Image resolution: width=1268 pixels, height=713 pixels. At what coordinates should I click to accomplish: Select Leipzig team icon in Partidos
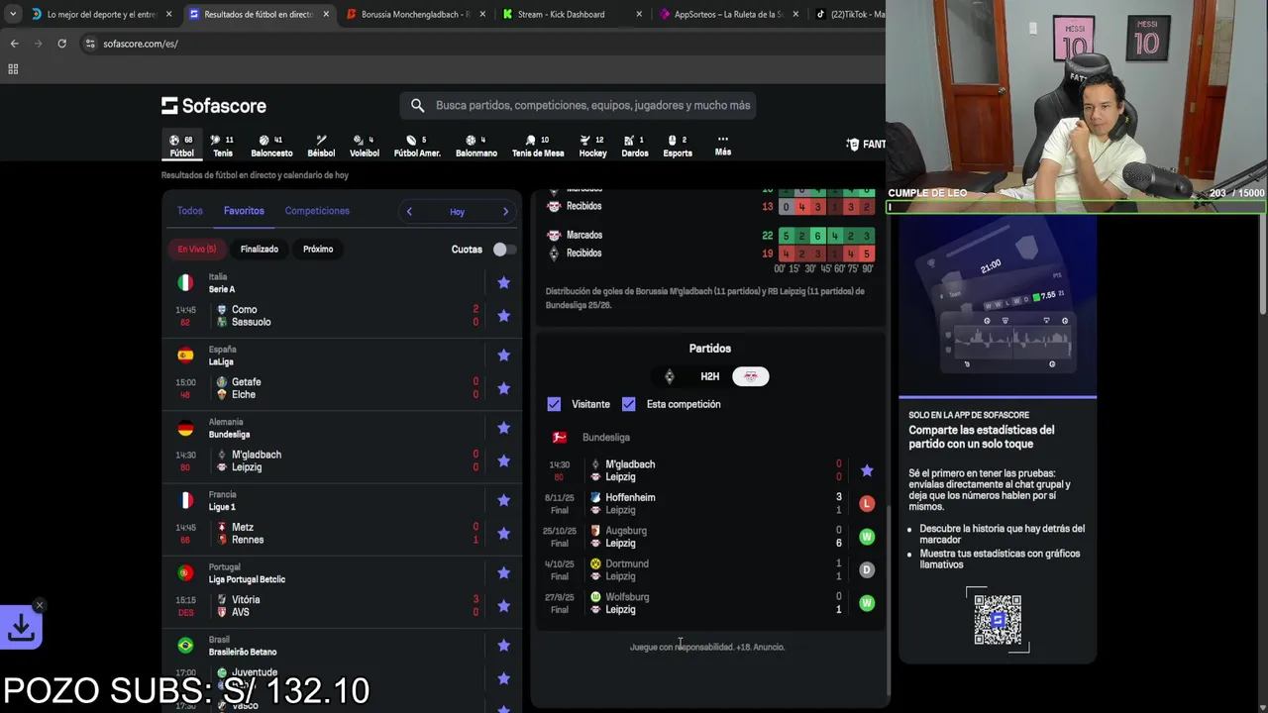click(751, 376)
